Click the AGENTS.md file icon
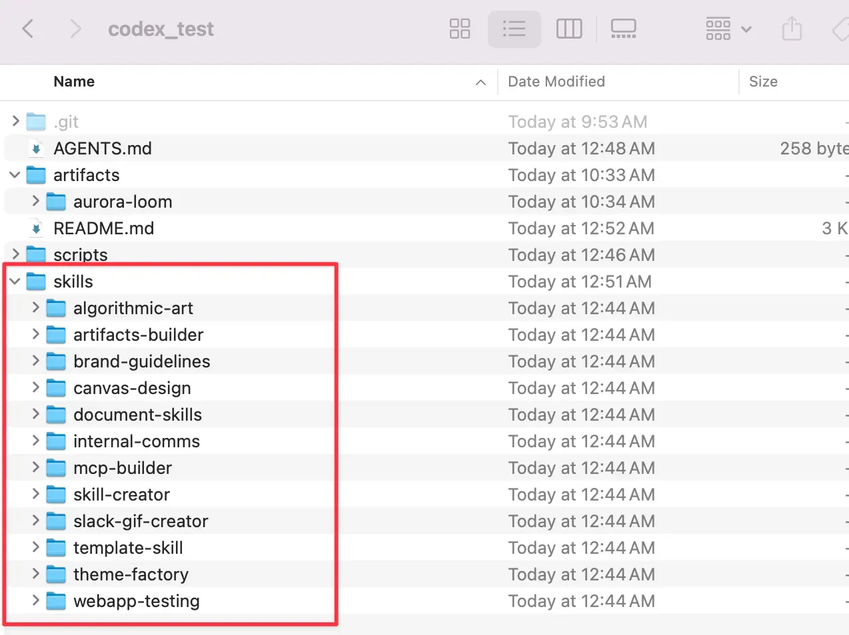Viewport: 849px width, 635px height. pyautogui.click(x=36, y=148)
